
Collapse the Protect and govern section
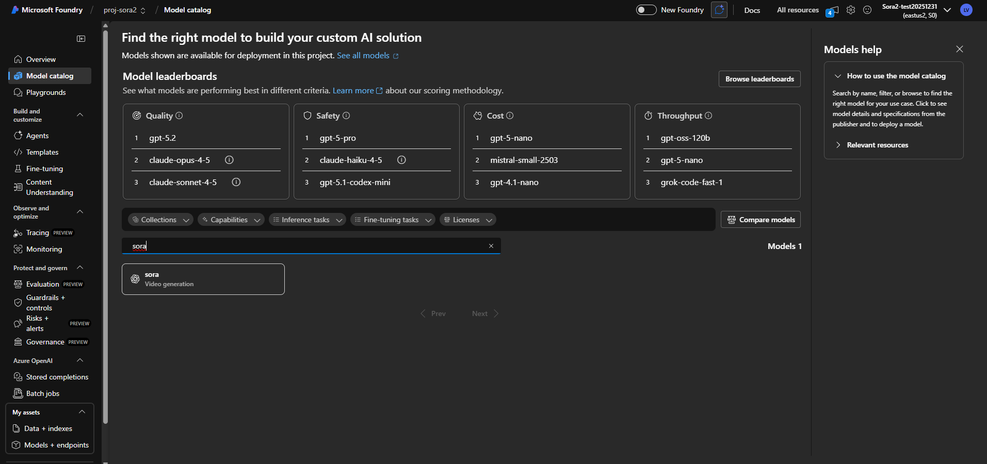coord(80,268)
